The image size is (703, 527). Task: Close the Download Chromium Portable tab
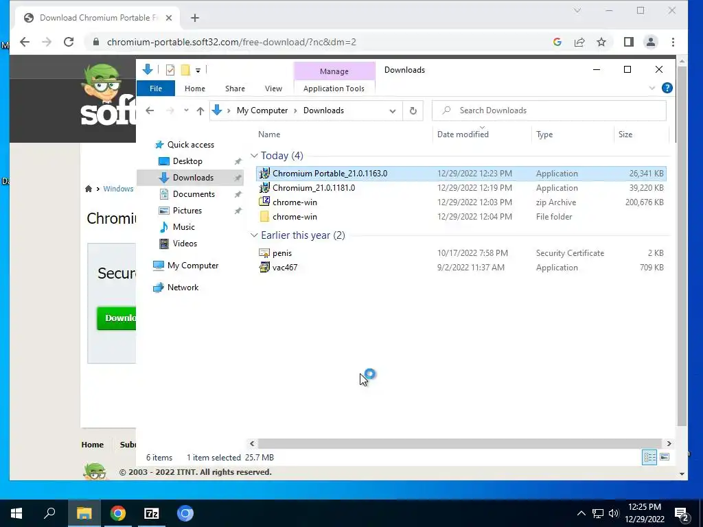tap(169, 18)
